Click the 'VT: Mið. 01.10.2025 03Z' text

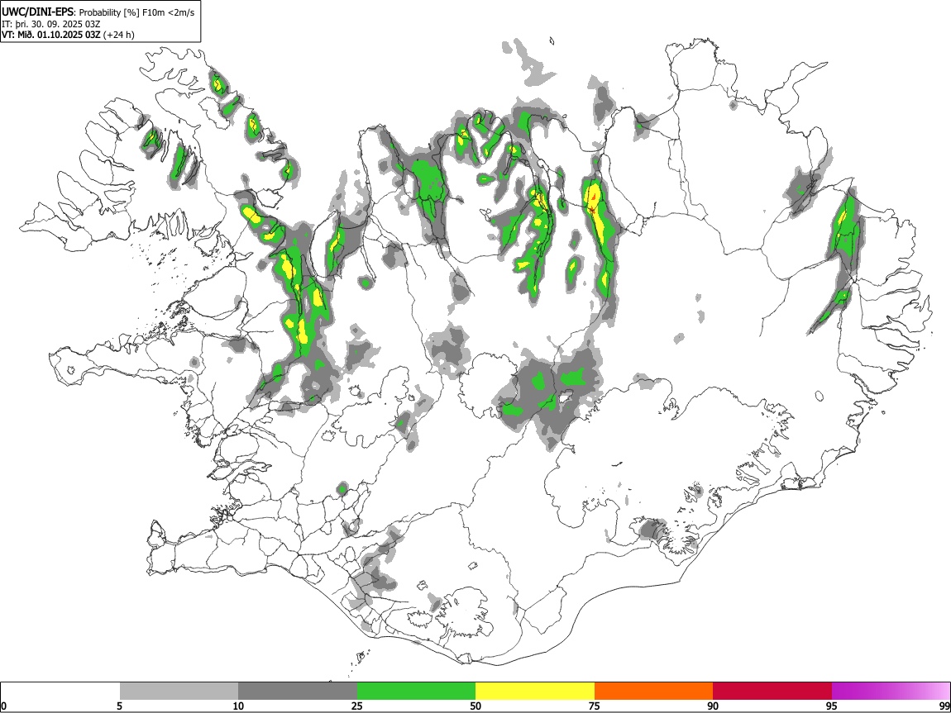point(51,35)
